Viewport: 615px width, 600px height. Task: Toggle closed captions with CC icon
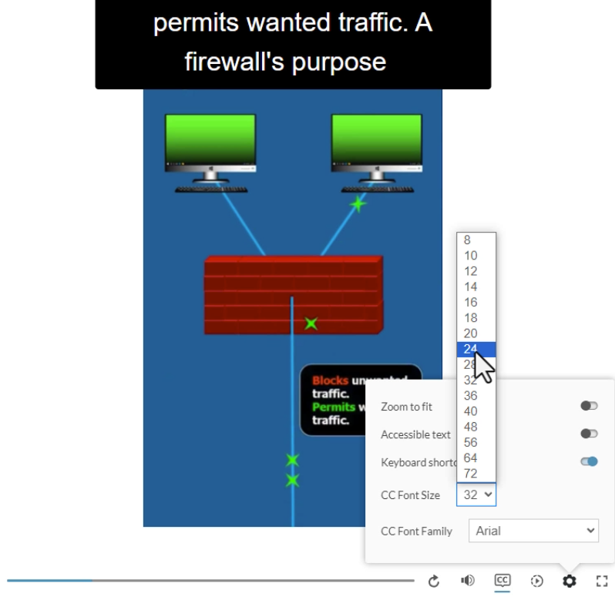(x=502, y=581)
